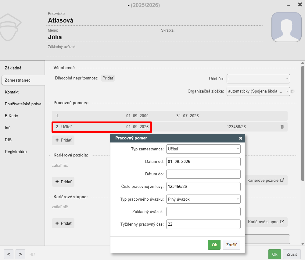
Task: Go to next record with right arrow
Action: (x=20, y=254)
